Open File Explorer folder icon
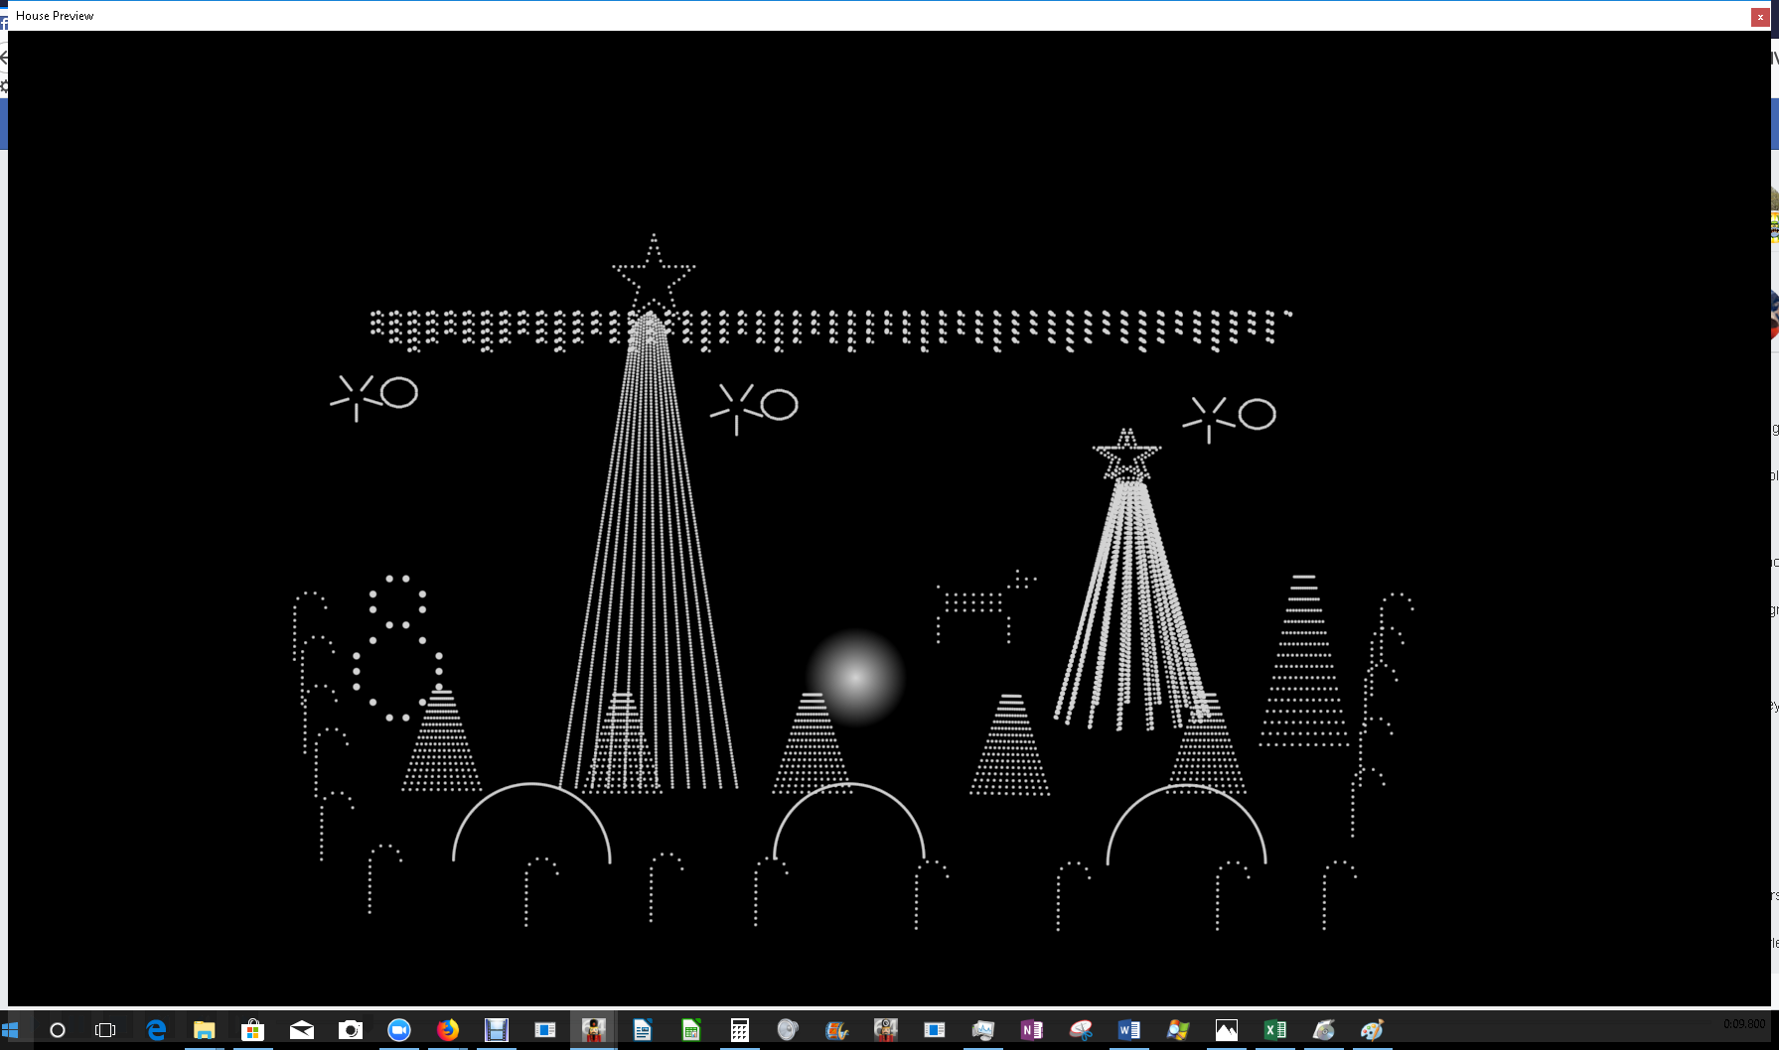1779x1050 pixels. pos(205,1030)
